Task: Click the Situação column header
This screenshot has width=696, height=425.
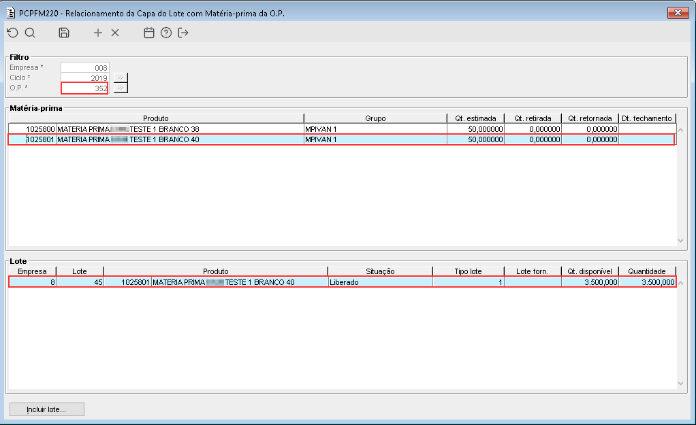Action: [x=380, y=271]
